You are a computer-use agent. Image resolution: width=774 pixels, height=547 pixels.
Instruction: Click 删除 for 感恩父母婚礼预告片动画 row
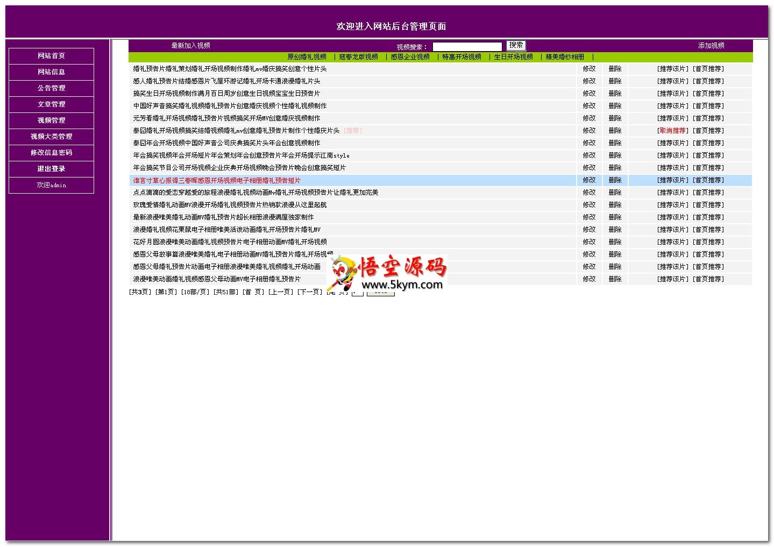click(x=615, y=267)
